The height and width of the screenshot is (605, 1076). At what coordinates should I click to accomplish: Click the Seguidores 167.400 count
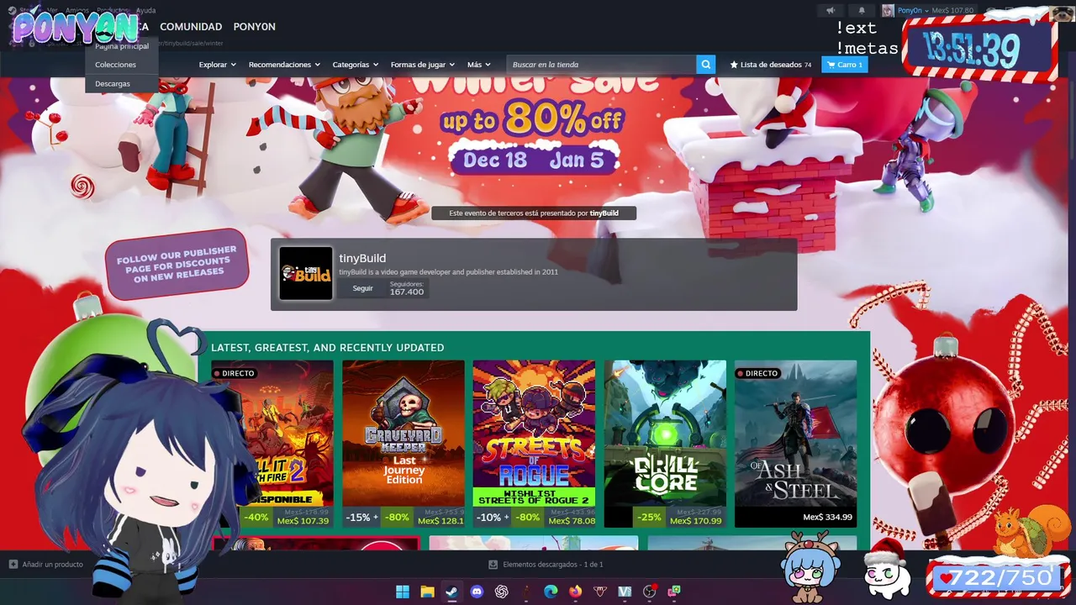pos(407,288)
